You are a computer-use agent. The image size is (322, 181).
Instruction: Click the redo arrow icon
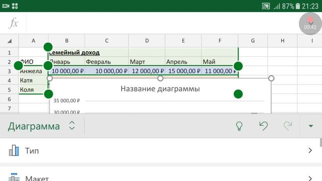click(288, 126)
